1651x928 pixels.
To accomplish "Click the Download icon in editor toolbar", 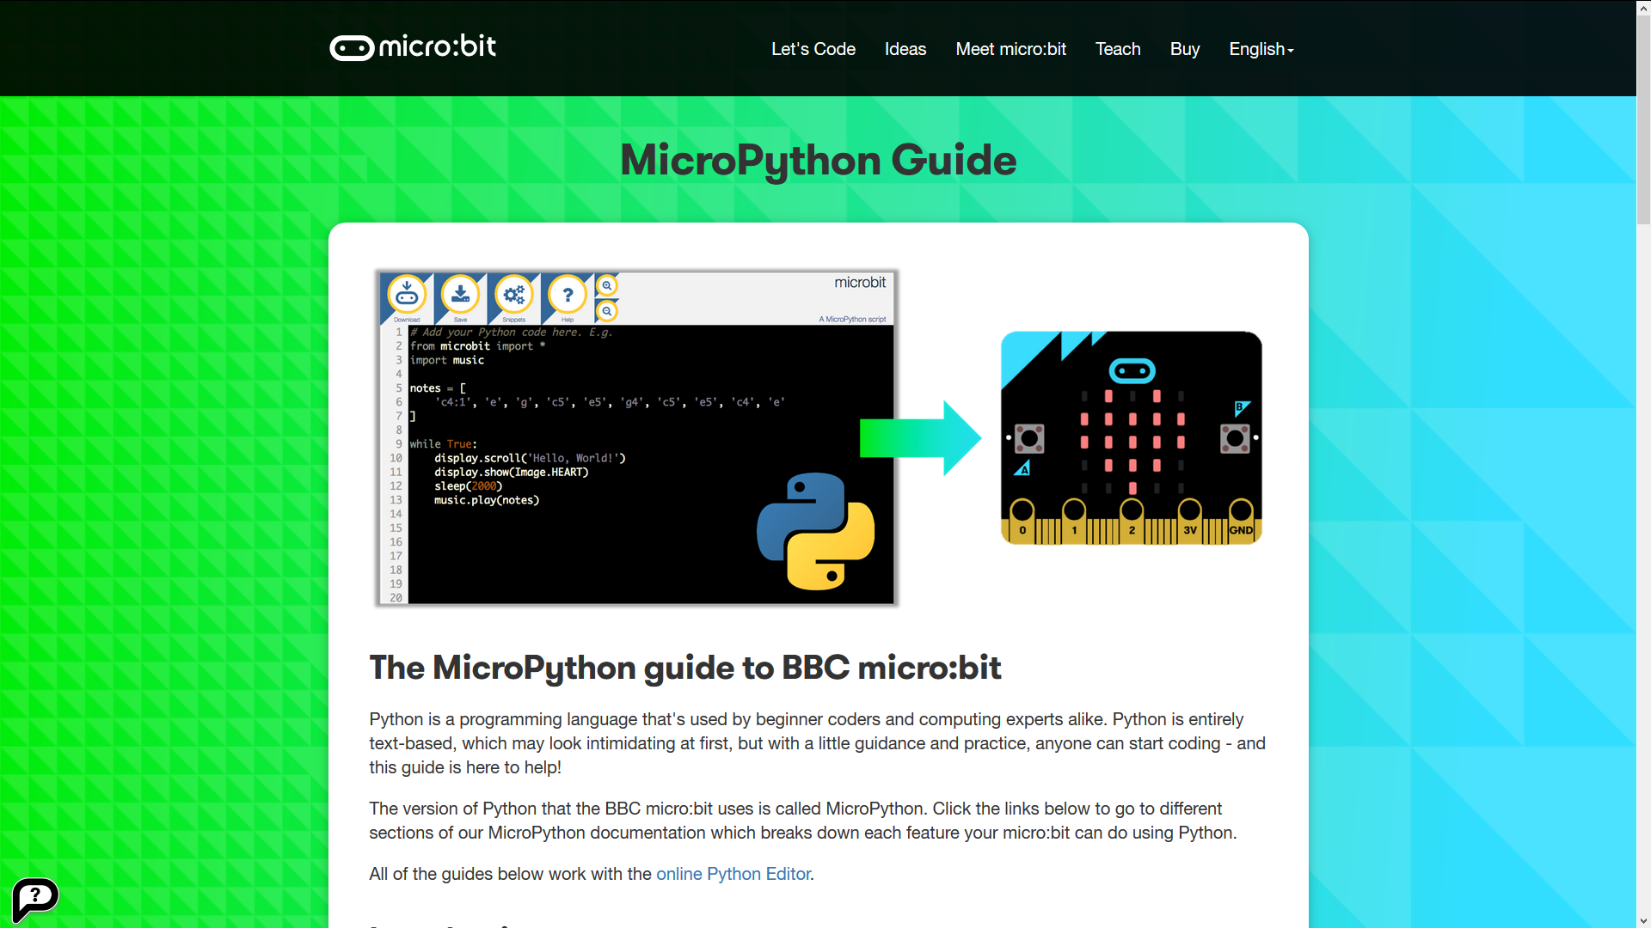I will [x=406, y=296].
